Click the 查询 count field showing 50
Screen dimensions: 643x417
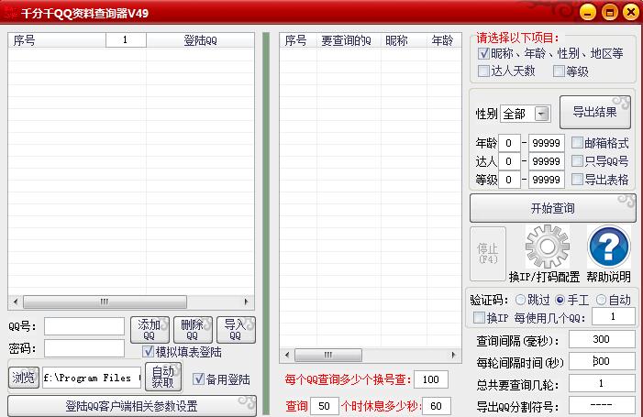click(x=325, y=405)
